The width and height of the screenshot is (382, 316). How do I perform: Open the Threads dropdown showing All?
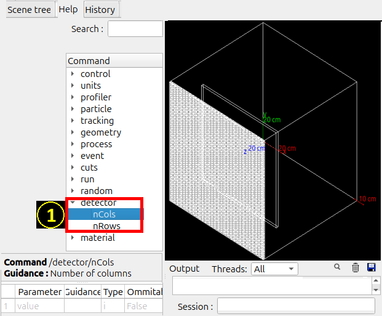(274, 269)
